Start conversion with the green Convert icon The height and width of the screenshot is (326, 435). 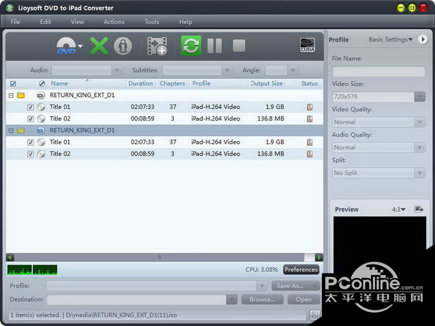191,45
